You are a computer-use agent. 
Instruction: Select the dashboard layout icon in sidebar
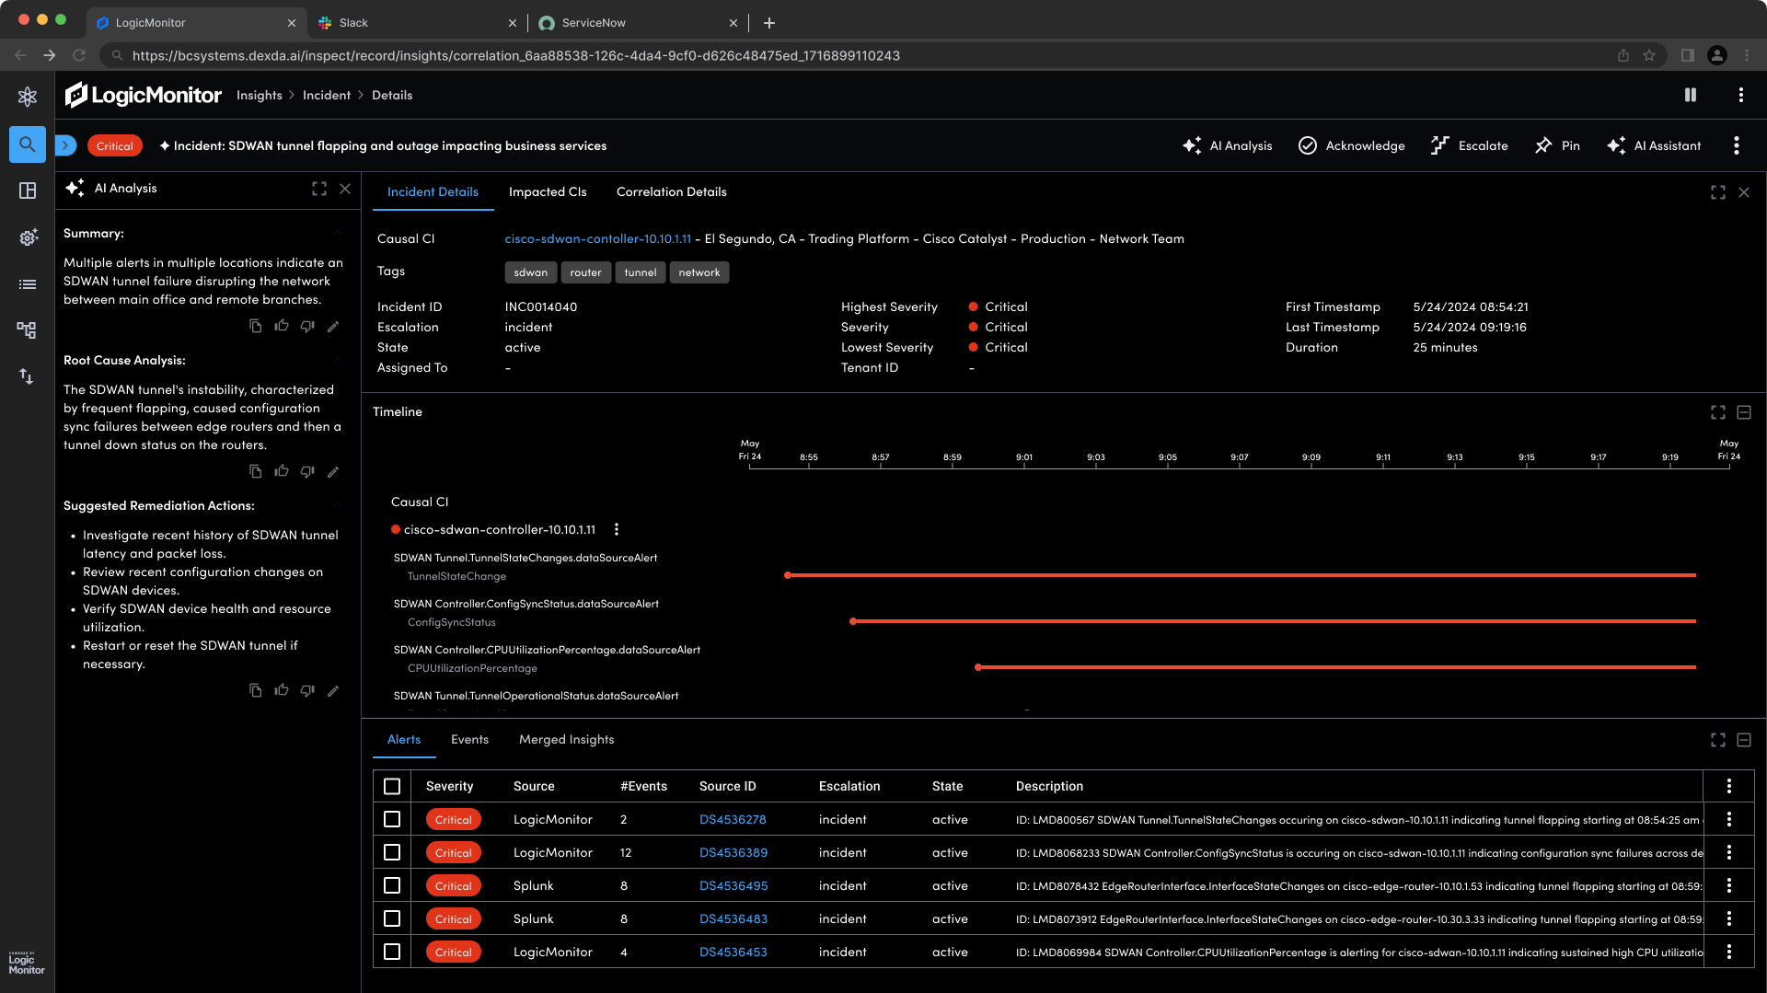[27, 191]
